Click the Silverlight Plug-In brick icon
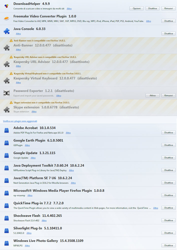Image resolution: width=177 pixels, height=250 pixels. click(x=6, y=230)
